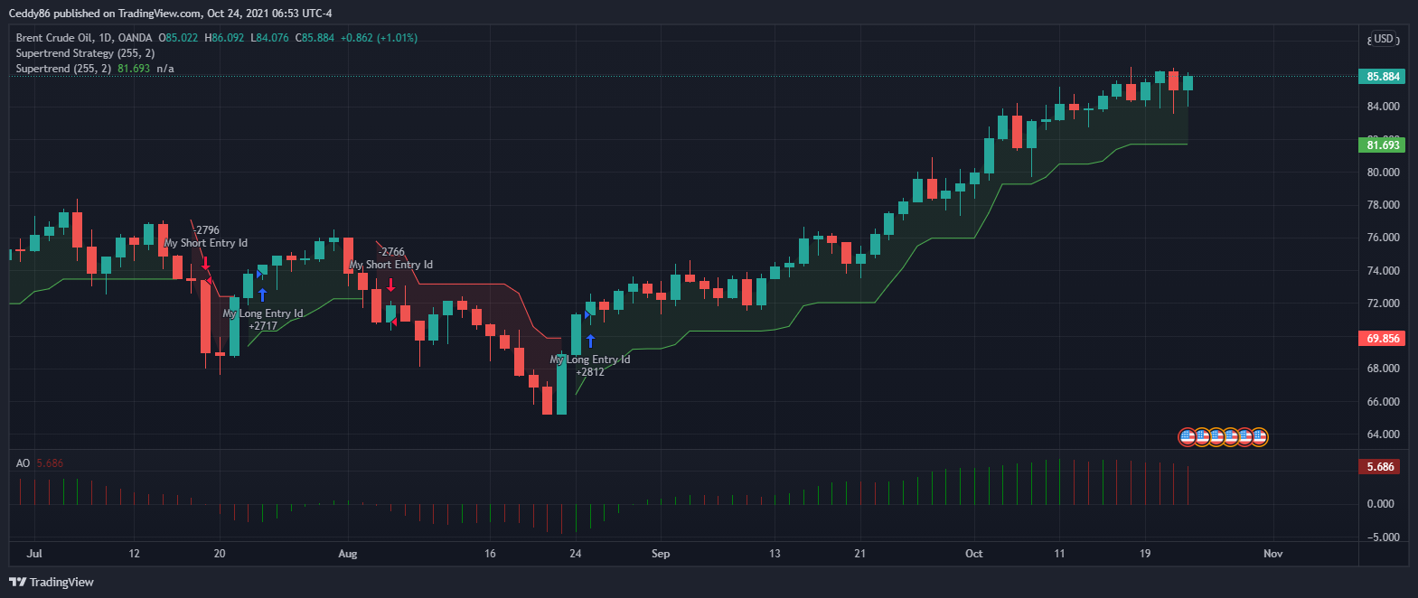Screen dimensions: 1418x598
Task: Click the 80.000 price axis value
Action: coord(1383,173)
